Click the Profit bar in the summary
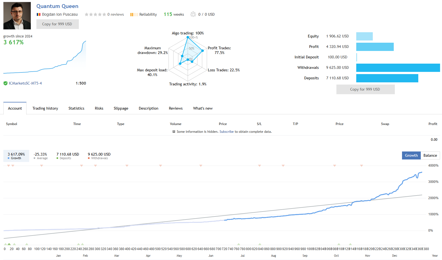 (375, 47)
